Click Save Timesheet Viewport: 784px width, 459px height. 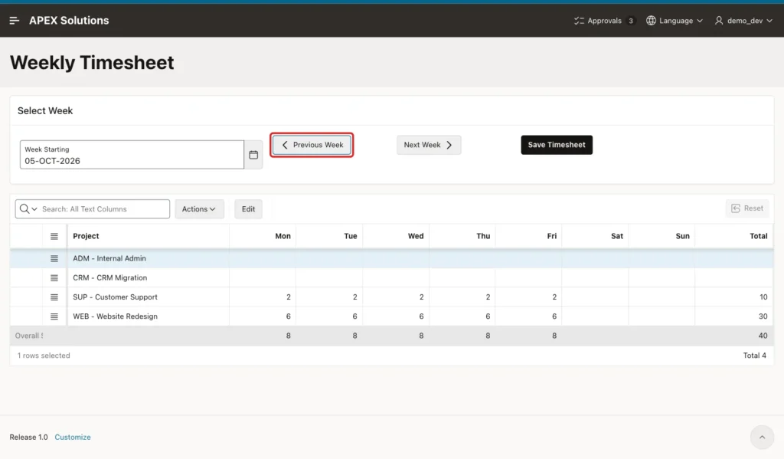557,145
